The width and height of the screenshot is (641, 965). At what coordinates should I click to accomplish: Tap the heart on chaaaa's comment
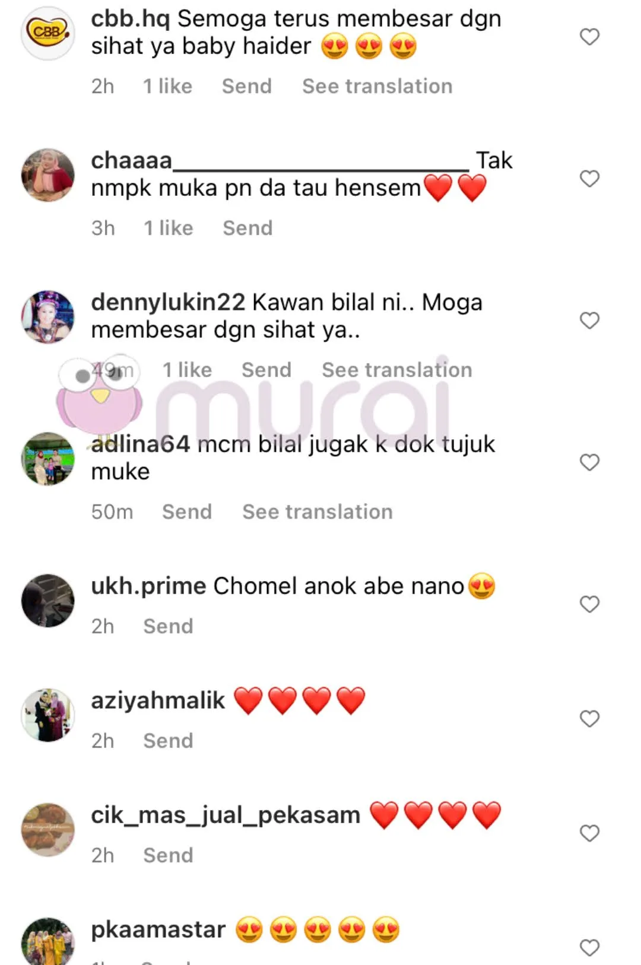click(x=589, y=179)
